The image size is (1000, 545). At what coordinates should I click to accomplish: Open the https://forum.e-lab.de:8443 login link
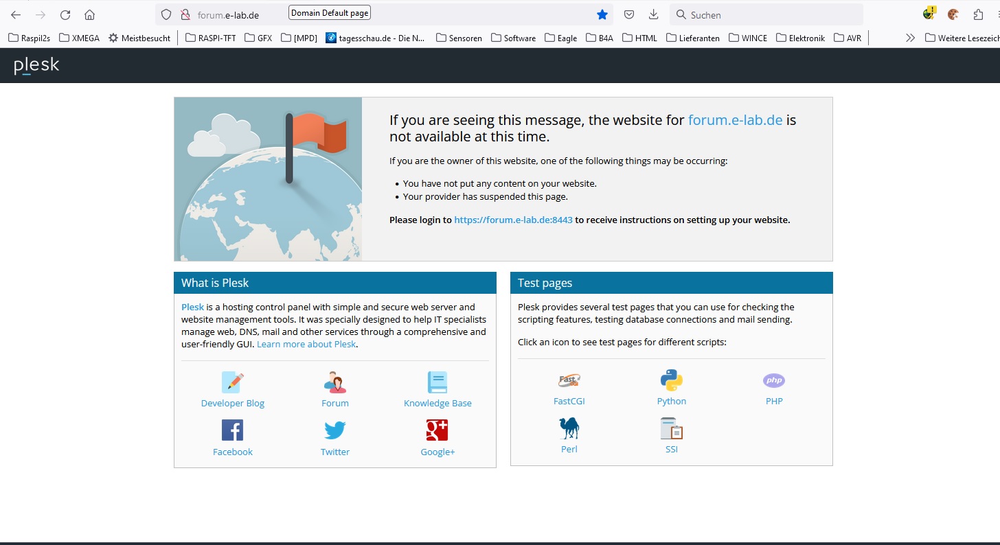pos(513,220)
